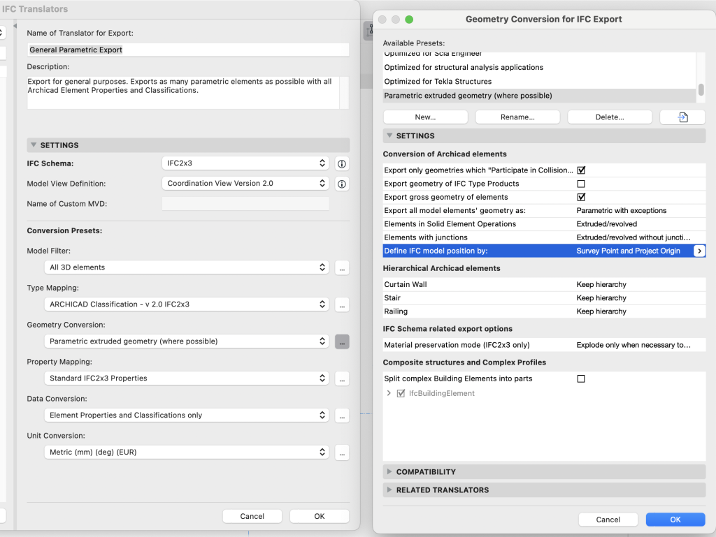Select Optimized for structural analysis applications preset

click(x=464, y=68)
